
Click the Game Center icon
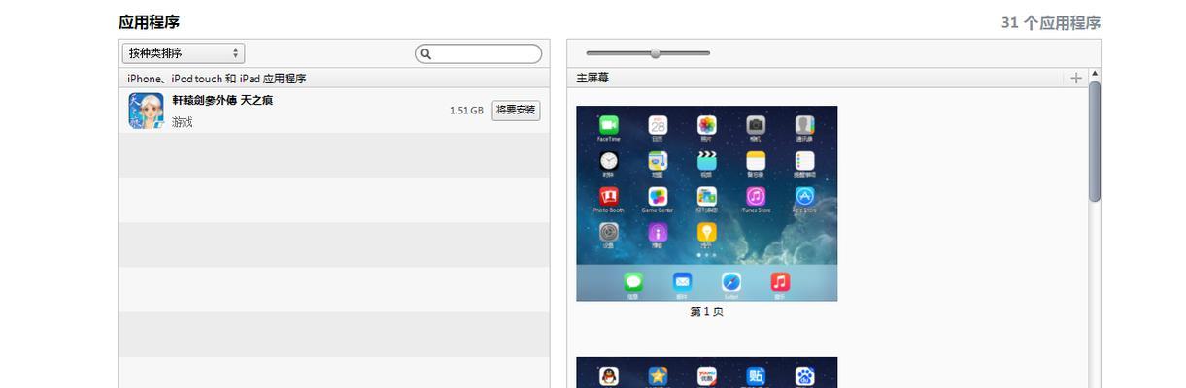[658, 197]
